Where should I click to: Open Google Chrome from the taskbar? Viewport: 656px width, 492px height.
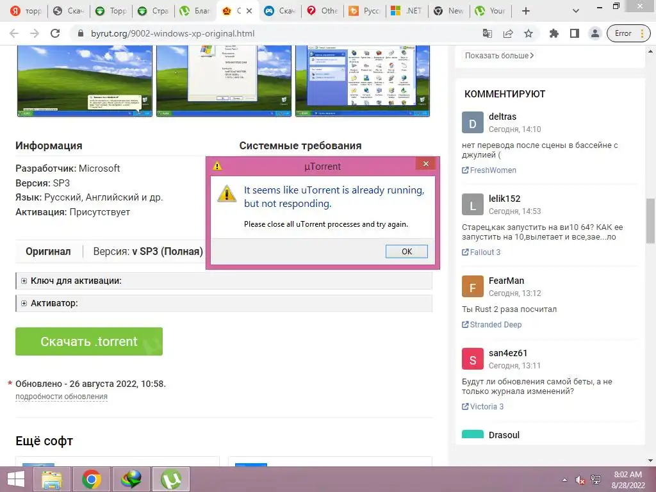tap(91, 479)
